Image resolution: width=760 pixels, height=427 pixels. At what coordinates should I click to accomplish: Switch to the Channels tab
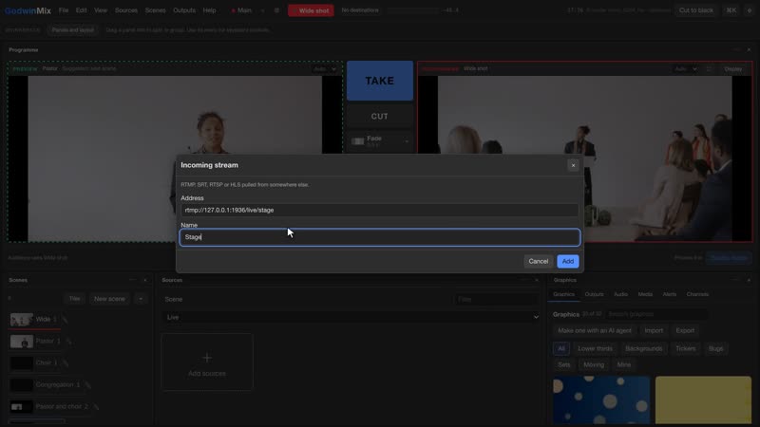[697, 294]
